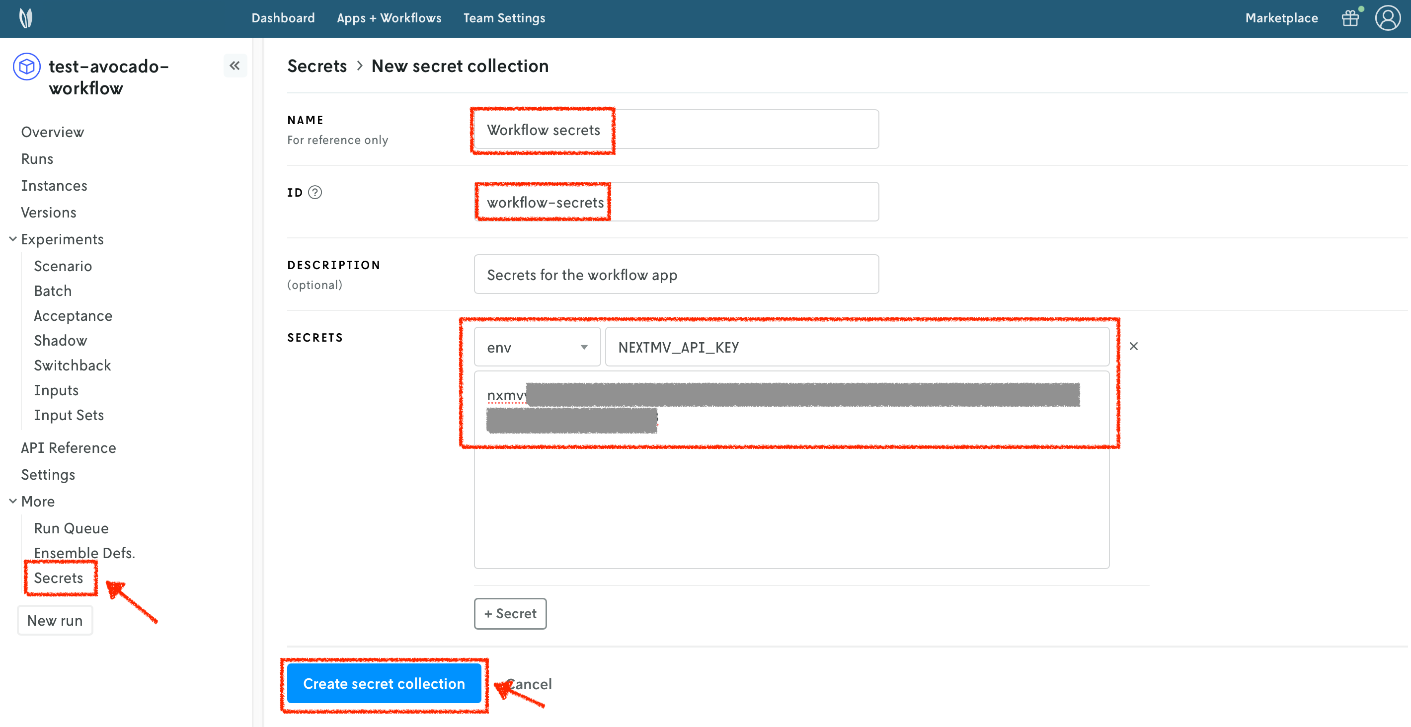Open the user account profile icon
1411x727 pixels.
(x=1388, y=18)
